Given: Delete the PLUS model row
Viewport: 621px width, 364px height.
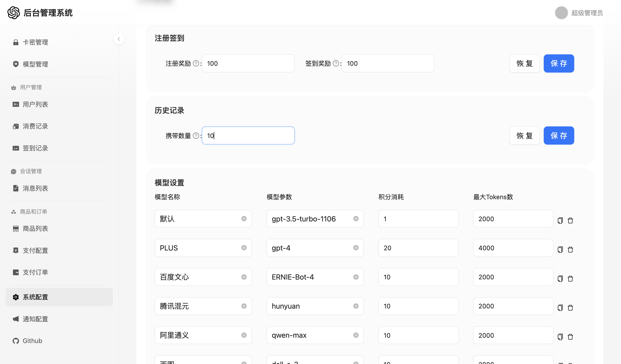Looking at the screenshot, I should tap(570, 249).
